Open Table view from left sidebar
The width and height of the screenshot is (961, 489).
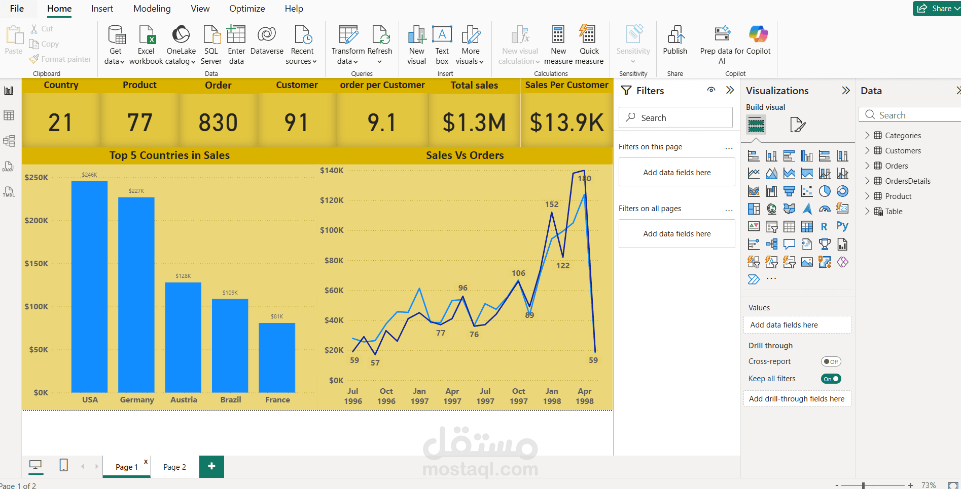[x=9, y=115]
